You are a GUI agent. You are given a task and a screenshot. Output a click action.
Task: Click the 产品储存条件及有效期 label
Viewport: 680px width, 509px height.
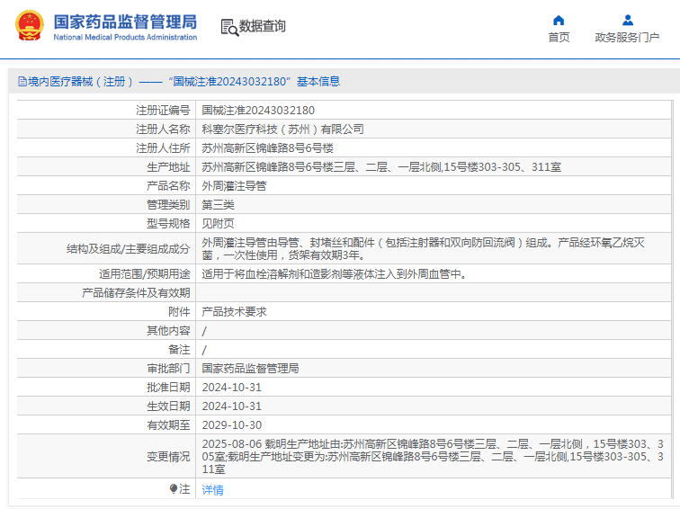tap(136, 293)
